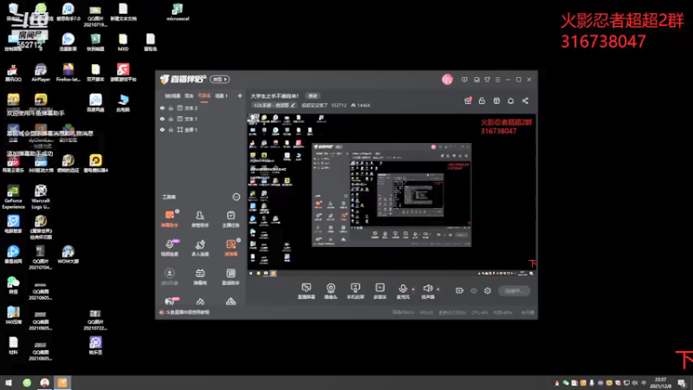Open the hamburger menu in title bar
Screen dimensions: 693x390
tap(497, 80)
